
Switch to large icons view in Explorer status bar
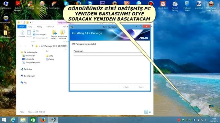pos(150,112)
